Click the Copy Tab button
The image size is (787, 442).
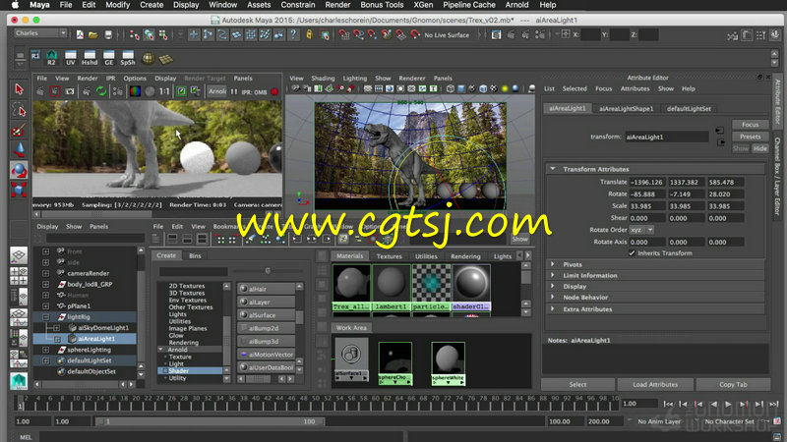coord(733,384)
